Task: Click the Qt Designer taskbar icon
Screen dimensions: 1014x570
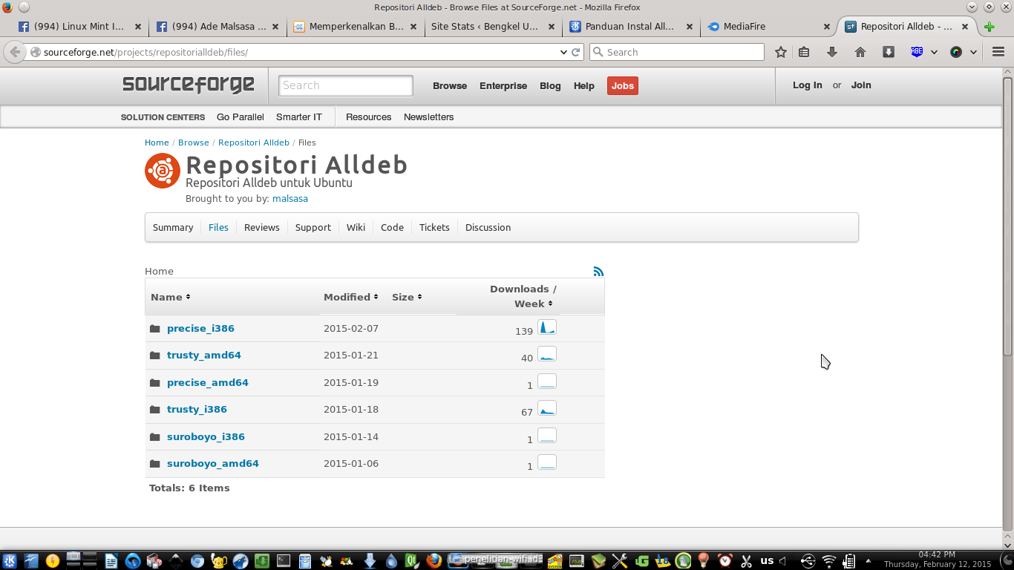Action: 413,561
